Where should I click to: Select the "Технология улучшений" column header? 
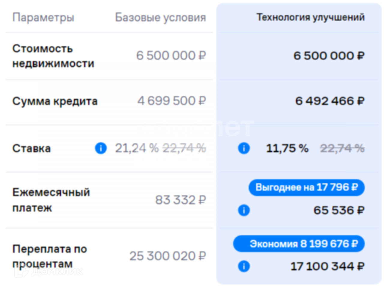[310, 17]
